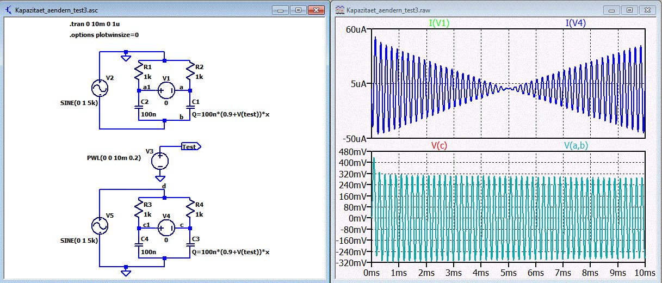Click the 0mV axis label
The height and width of the screenshot is (283, 662).
tap(358, 218)
